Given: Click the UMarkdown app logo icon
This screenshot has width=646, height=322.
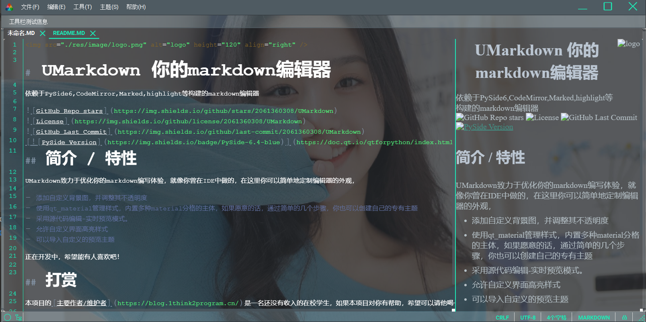Looking at the screenshot, I should coord(9,7).
